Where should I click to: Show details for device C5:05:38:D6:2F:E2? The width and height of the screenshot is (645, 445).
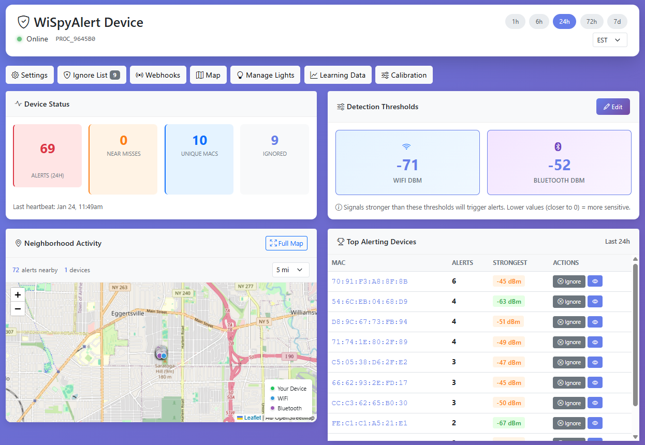pyautogui.click(x=595, y=362)
